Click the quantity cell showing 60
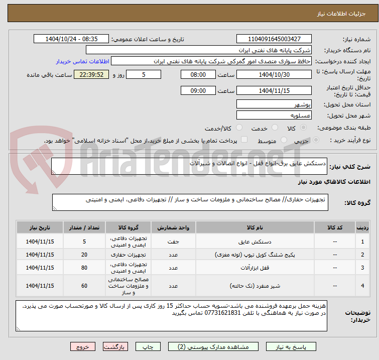The image size is (379, 360). click(x=84, y=286)
